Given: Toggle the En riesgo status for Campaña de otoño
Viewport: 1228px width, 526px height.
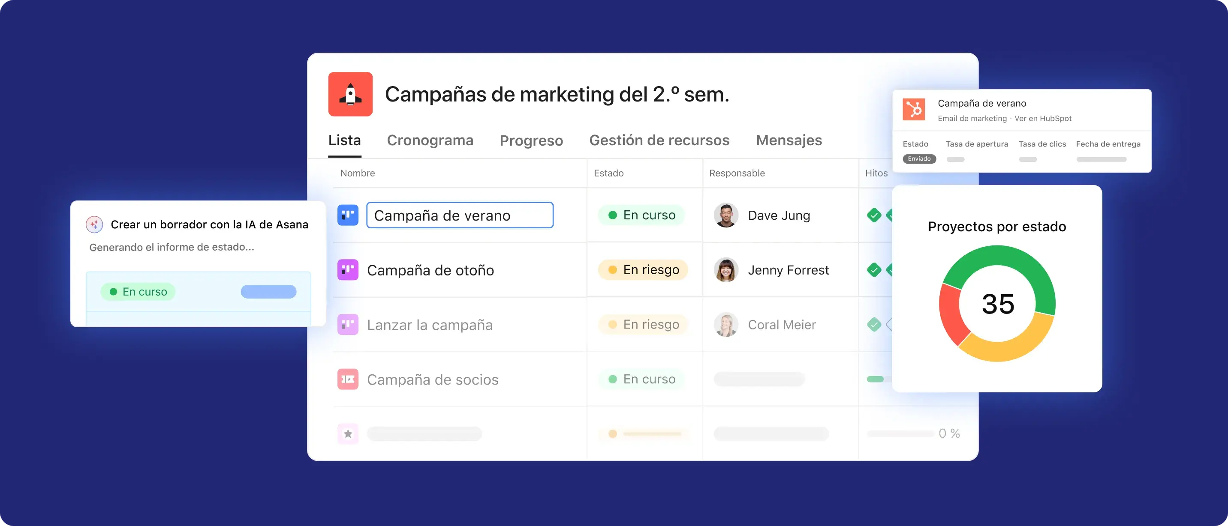Looking at the screenshot, I should tap(642, 269).
